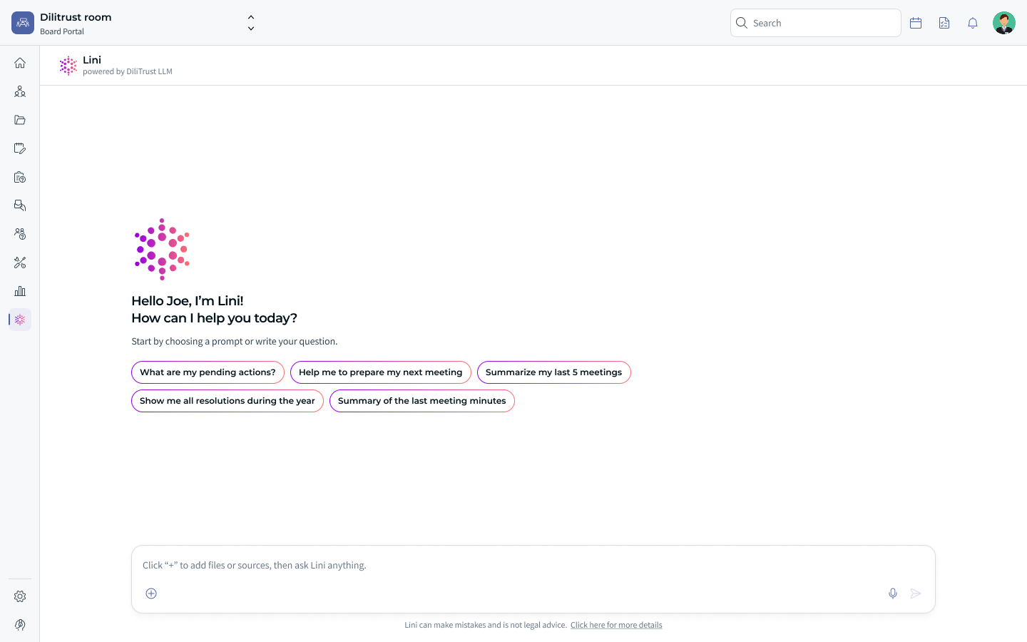Click the plus icon to add files
Viewport: 1027px width, 642px height.
tap(151, 593)
